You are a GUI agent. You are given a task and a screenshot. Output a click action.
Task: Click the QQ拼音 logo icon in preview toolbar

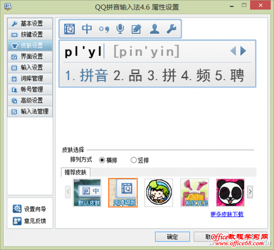click(69, 29)
